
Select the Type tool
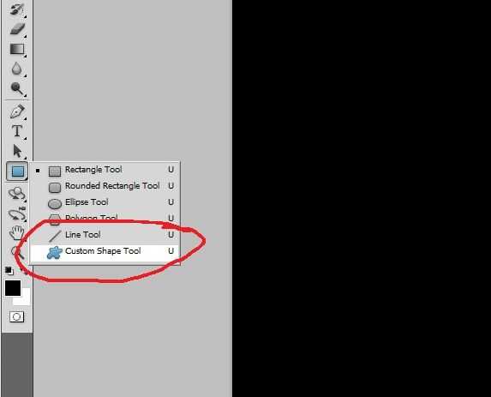[17, 131]
